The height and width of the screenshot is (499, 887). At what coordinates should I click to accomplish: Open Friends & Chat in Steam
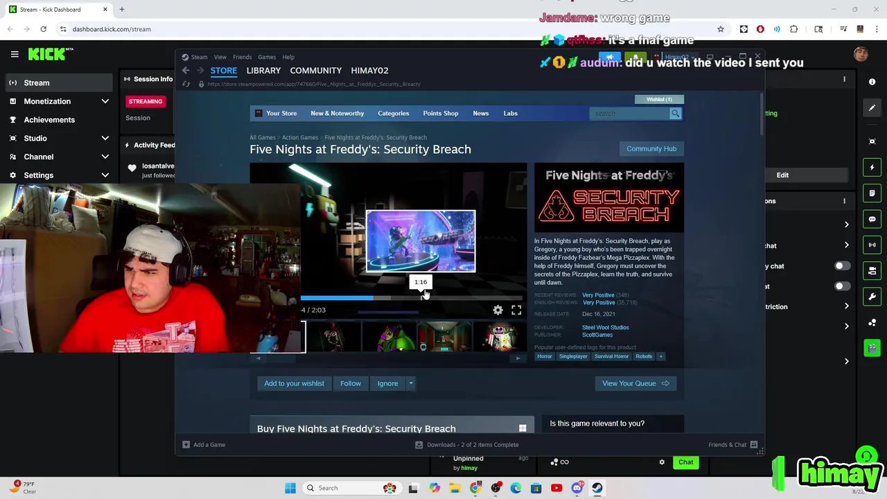point(732,445)
